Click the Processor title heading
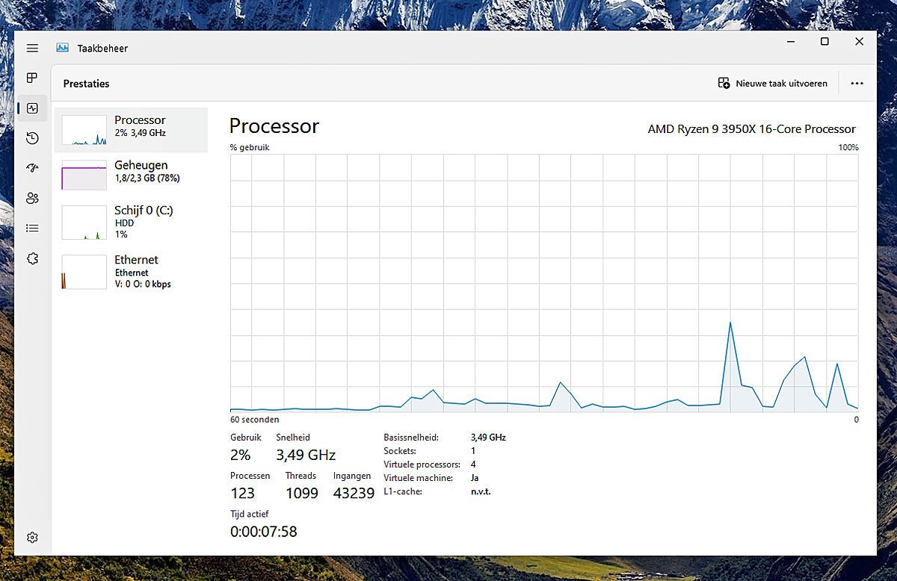Image resolution: width=897 pixels, height=581 pixels. 274,126
